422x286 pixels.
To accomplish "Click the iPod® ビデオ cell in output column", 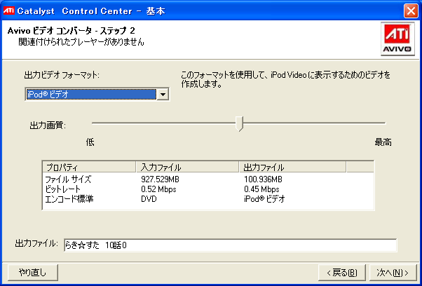I will (264, 199).
